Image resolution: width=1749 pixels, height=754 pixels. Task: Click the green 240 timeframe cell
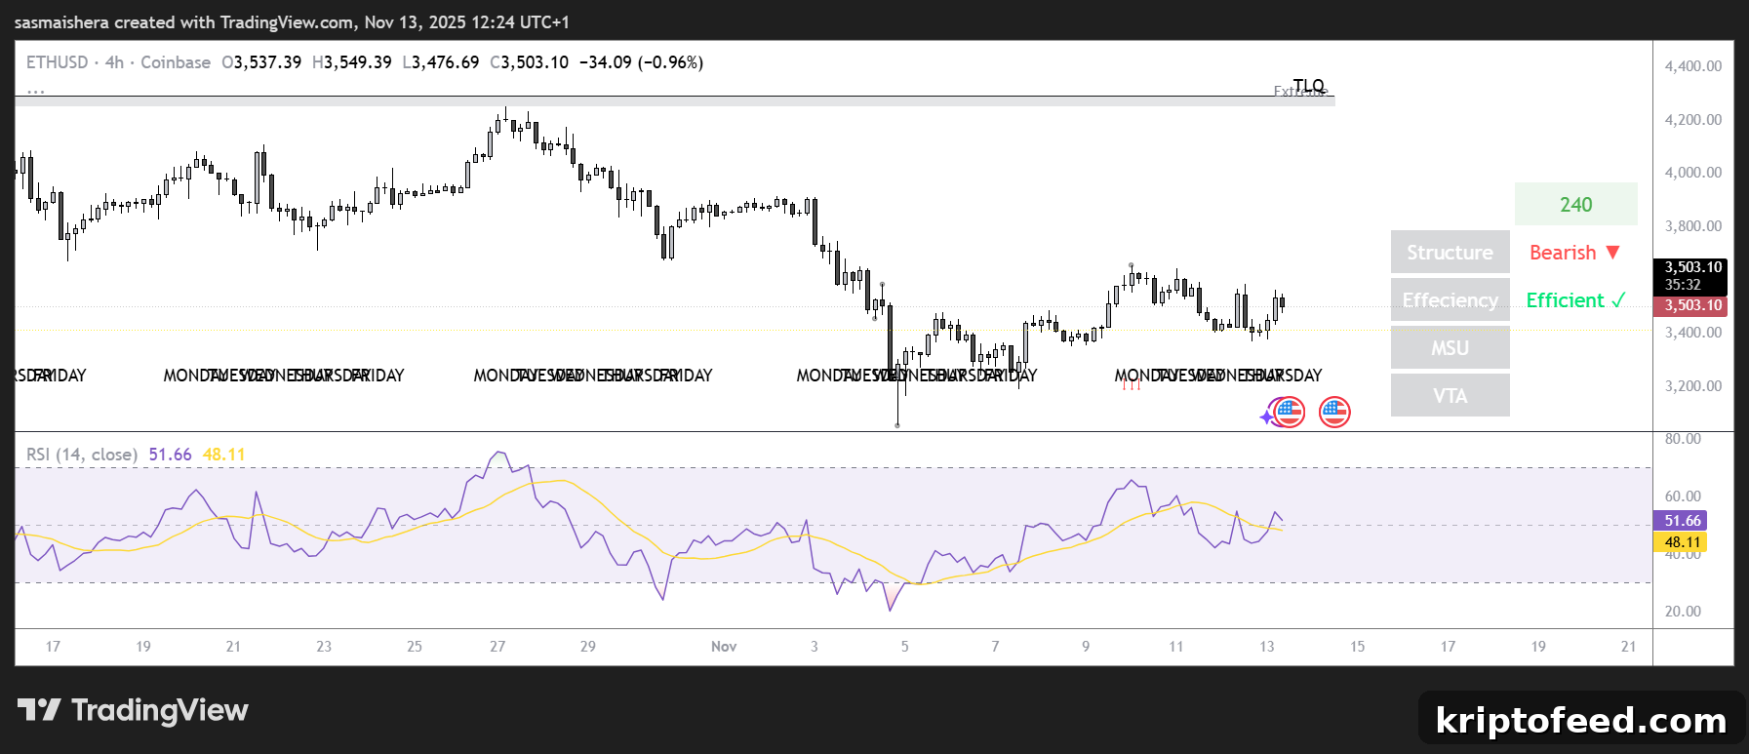click(x=1576, y=205)
